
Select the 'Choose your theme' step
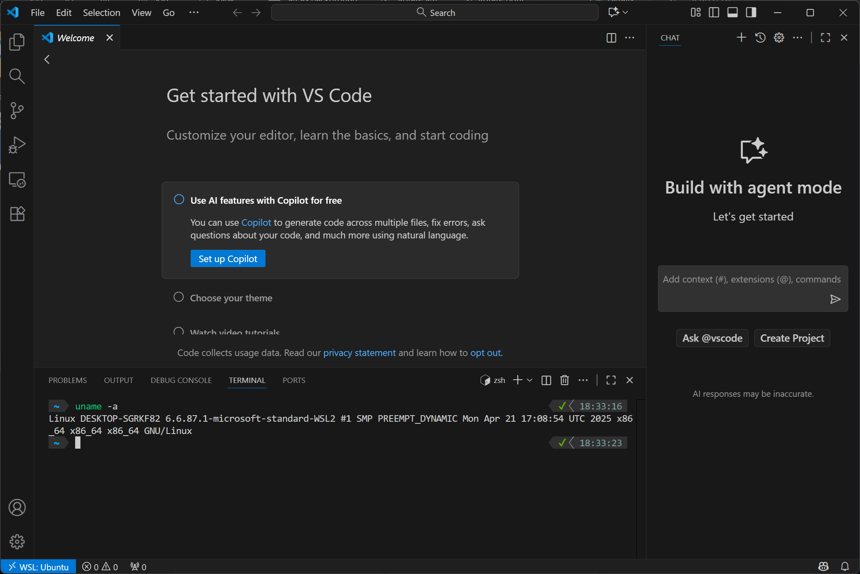pos(231,298)
